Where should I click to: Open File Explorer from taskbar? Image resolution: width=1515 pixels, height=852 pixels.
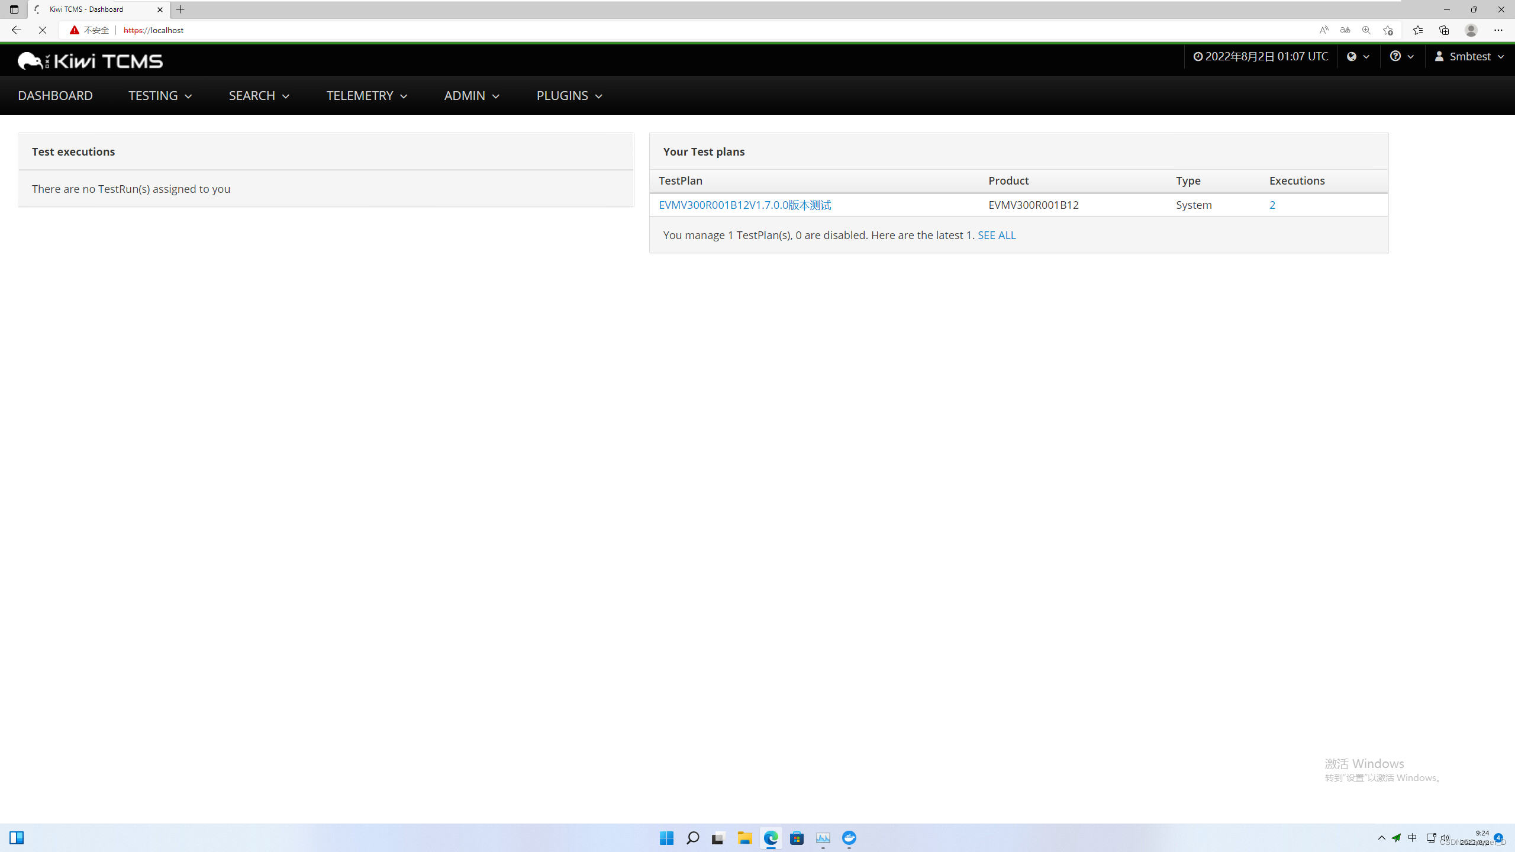click(744, 838)
